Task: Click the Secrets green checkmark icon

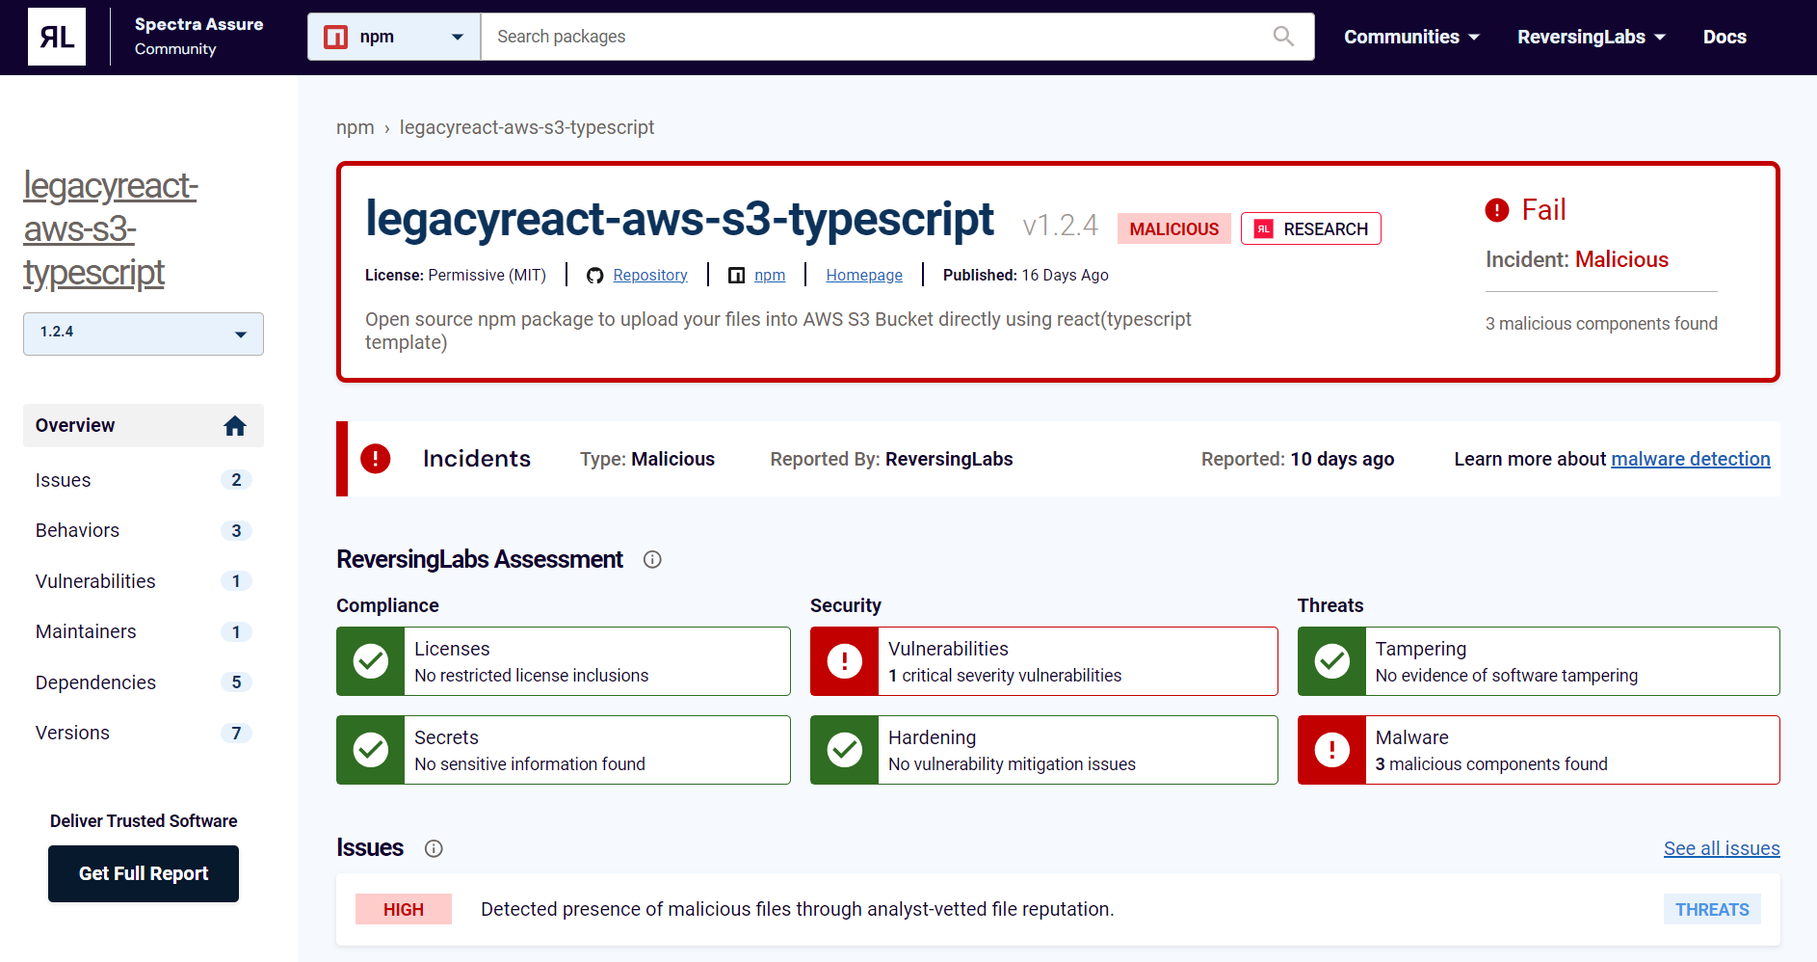Action: [371, 750]
